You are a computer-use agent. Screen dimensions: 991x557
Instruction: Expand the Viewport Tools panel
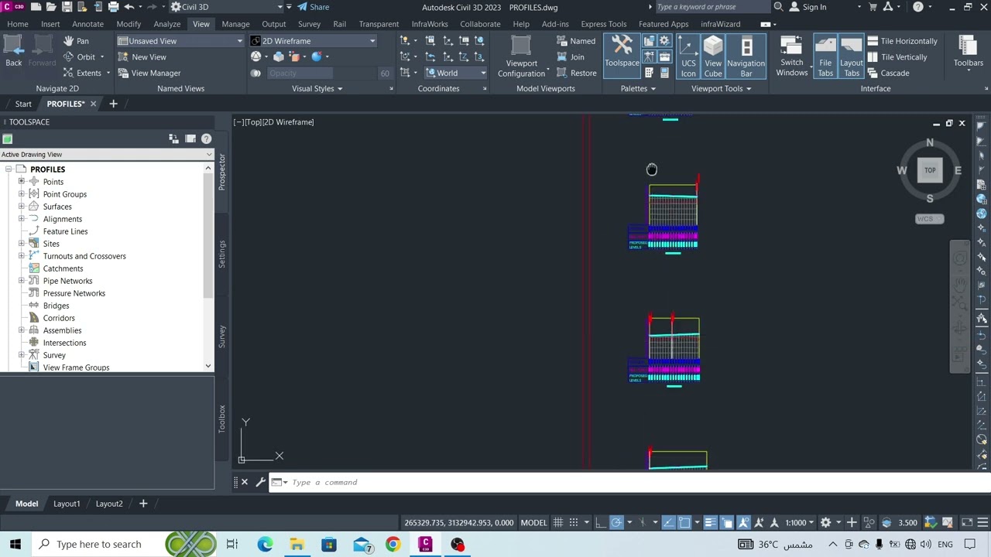pyautogui.click(x=721, y=88)
